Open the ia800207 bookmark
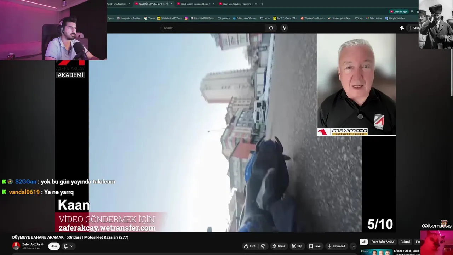This screenshot has height=255, width=453. point(202,18)
